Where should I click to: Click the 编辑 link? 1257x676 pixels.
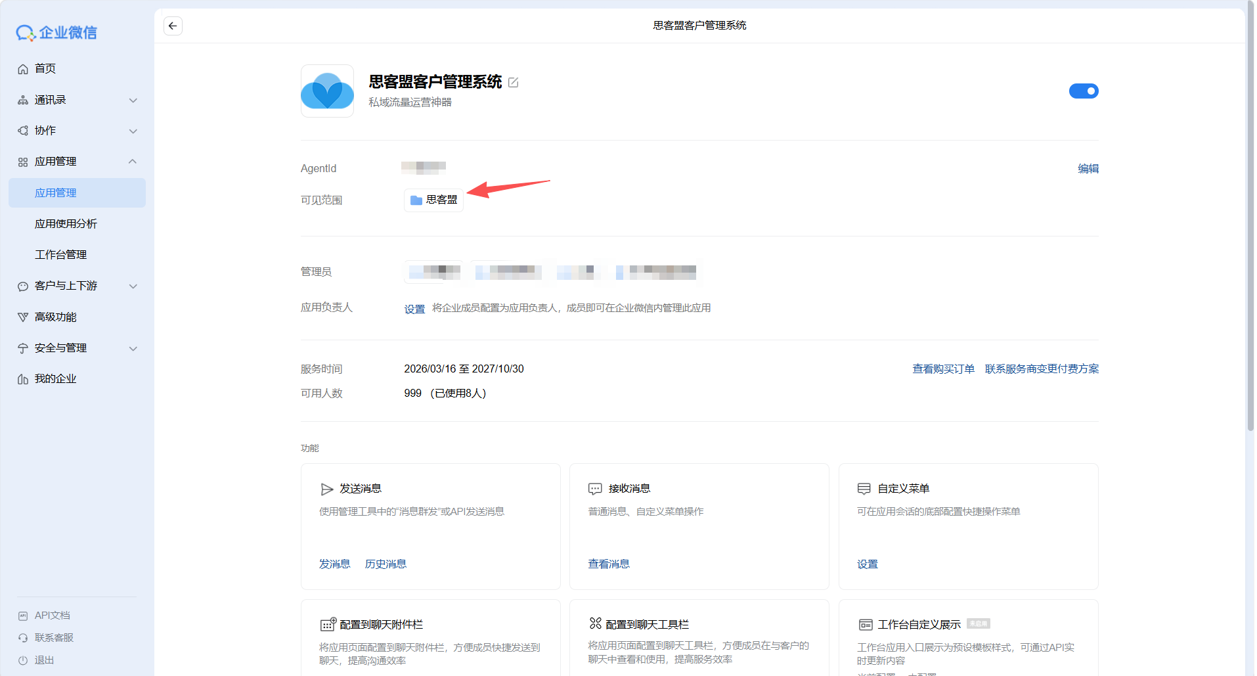click(1088, 169)
